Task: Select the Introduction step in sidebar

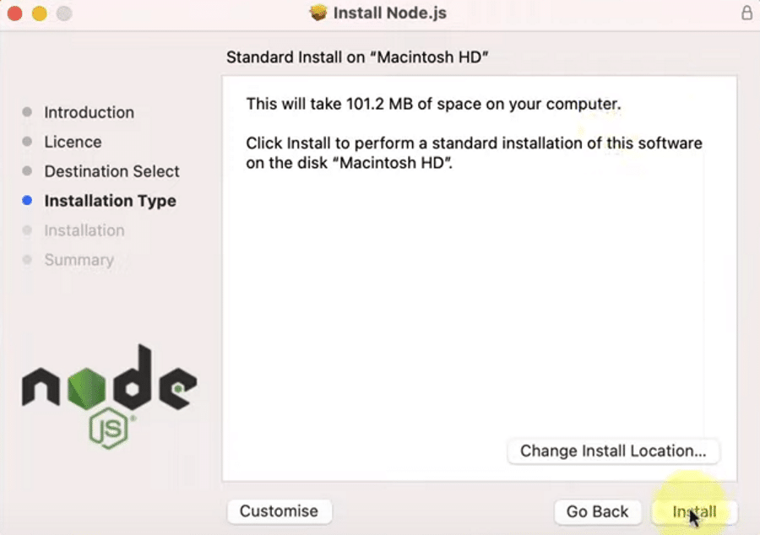Action: click(89, 112)
